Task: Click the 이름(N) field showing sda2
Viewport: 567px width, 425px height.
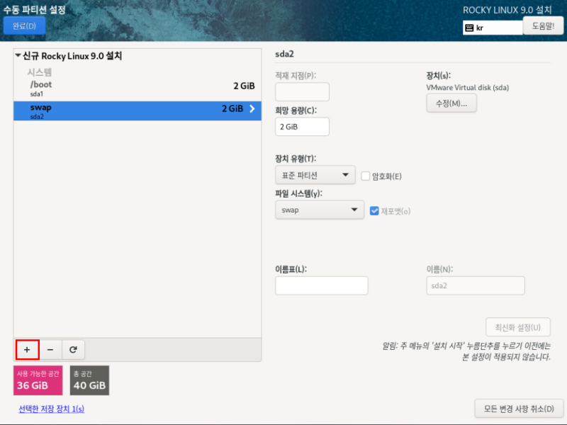Action: coord(476,285)
